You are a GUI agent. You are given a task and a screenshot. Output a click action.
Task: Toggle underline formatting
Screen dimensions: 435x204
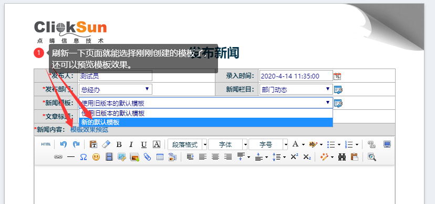click(x=144, y=144)
